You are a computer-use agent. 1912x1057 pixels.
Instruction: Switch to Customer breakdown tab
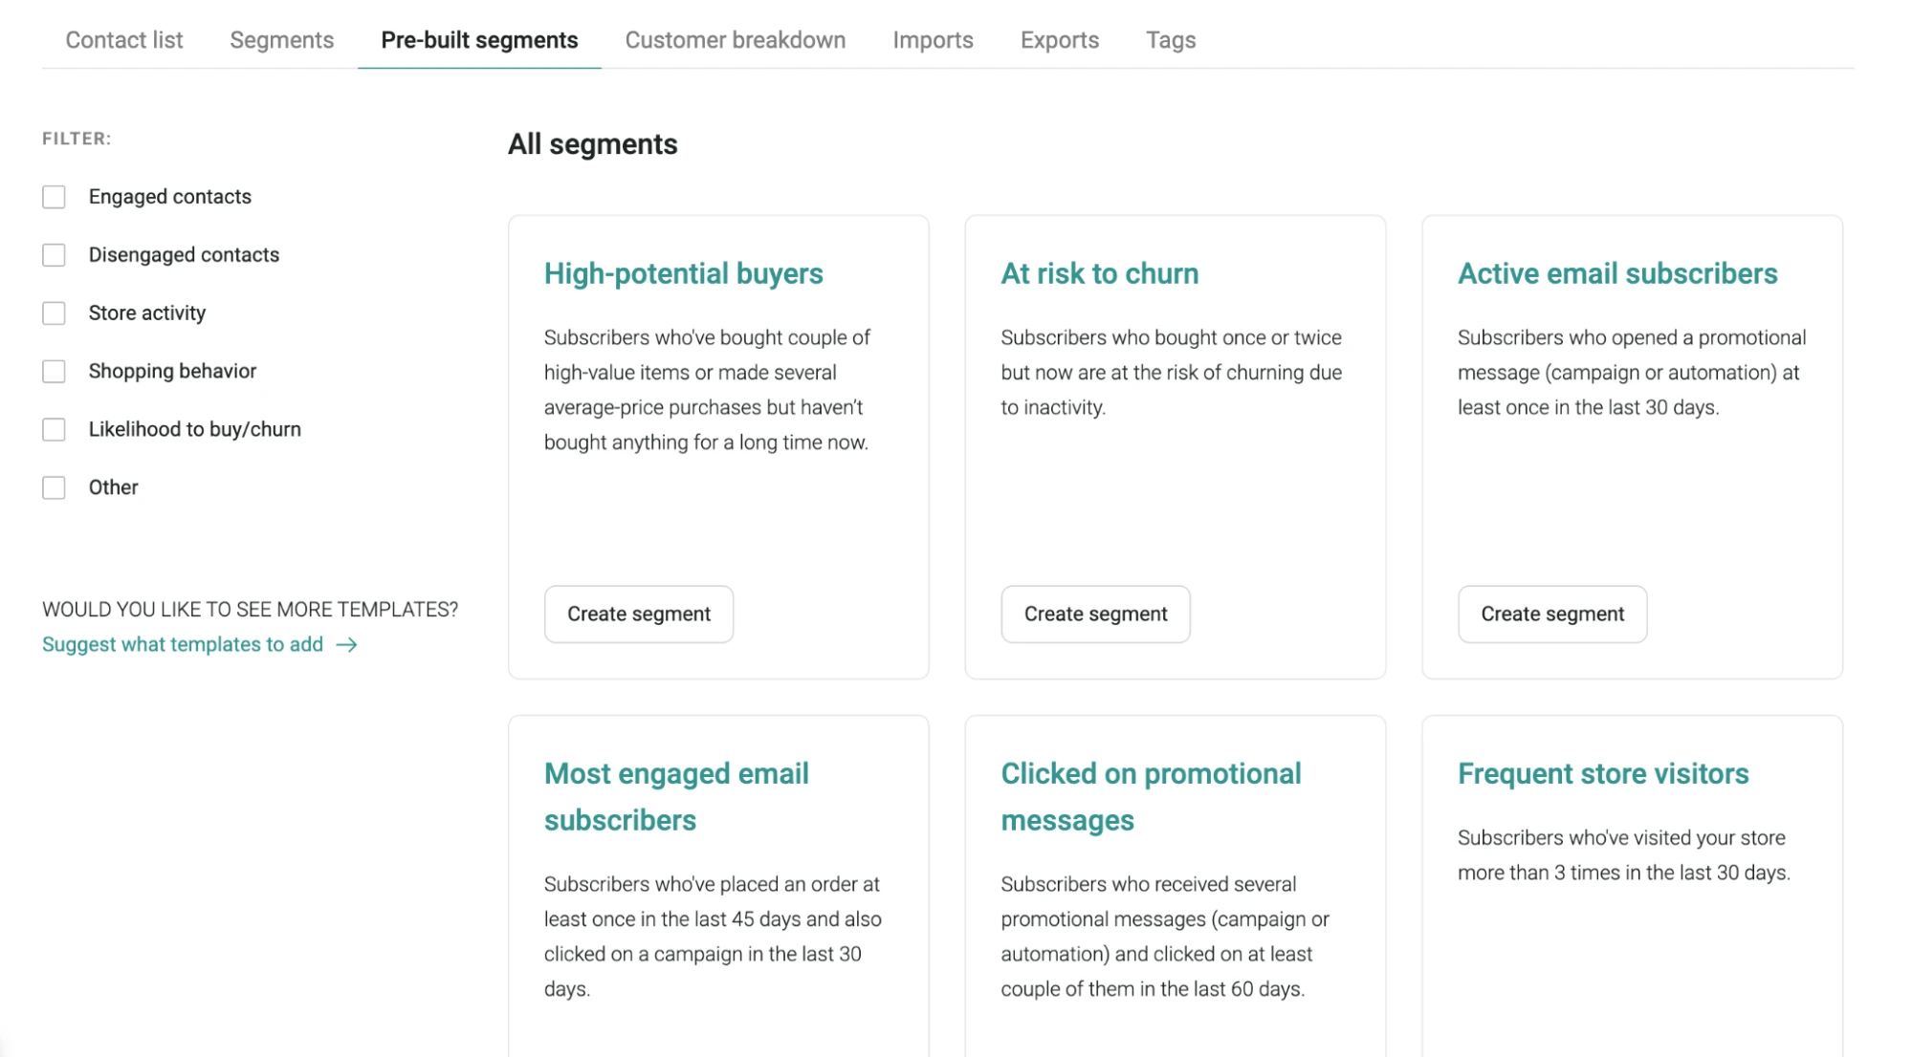click(735, 39)
